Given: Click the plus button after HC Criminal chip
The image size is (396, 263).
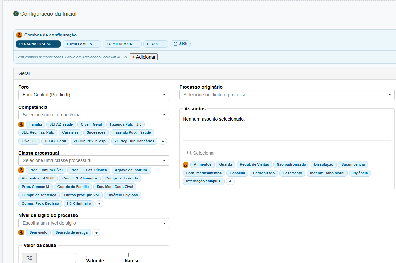Looking at the screenshot, I should [x=99, y=203].
